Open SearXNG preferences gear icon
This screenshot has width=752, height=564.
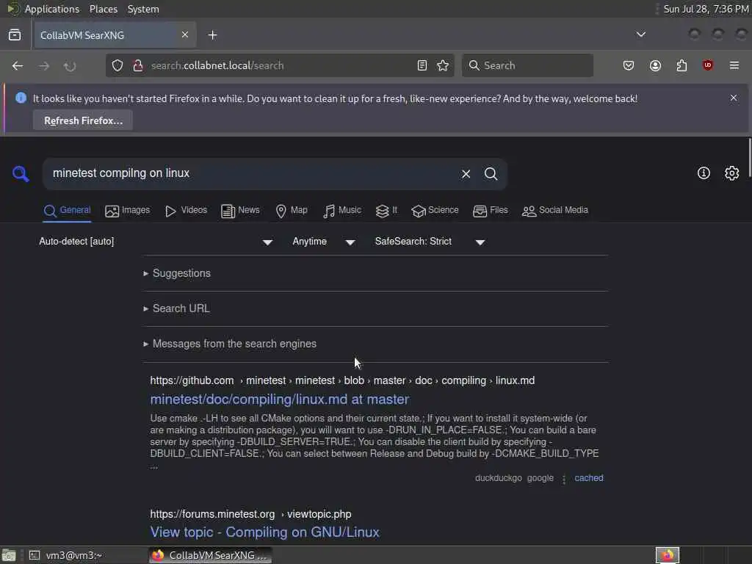click(732, 173)
